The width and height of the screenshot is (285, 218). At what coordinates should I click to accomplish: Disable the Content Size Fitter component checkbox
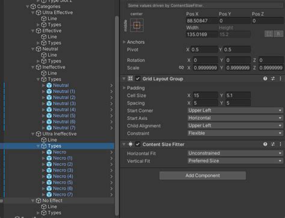[138, 144]
